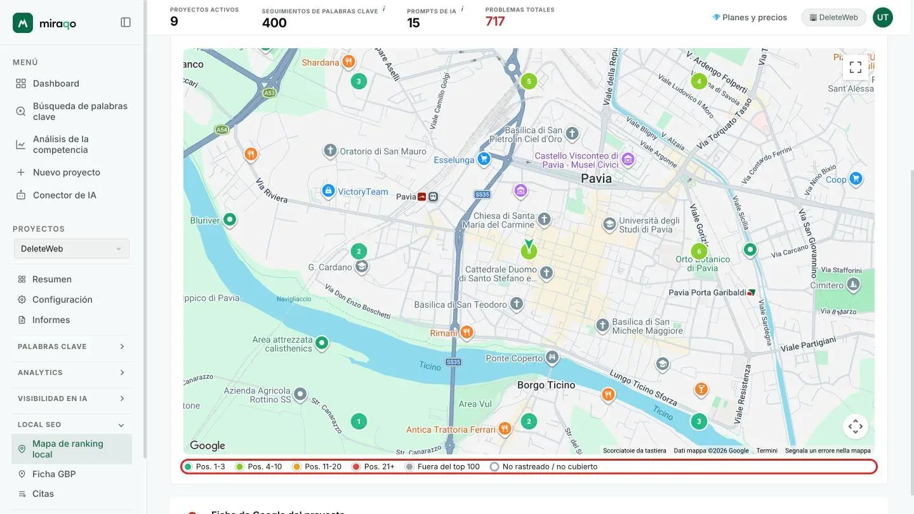This screenshot has width=914, height=514.
Task: Open the UT user avatar menu
Action: [x=882, y=17]
